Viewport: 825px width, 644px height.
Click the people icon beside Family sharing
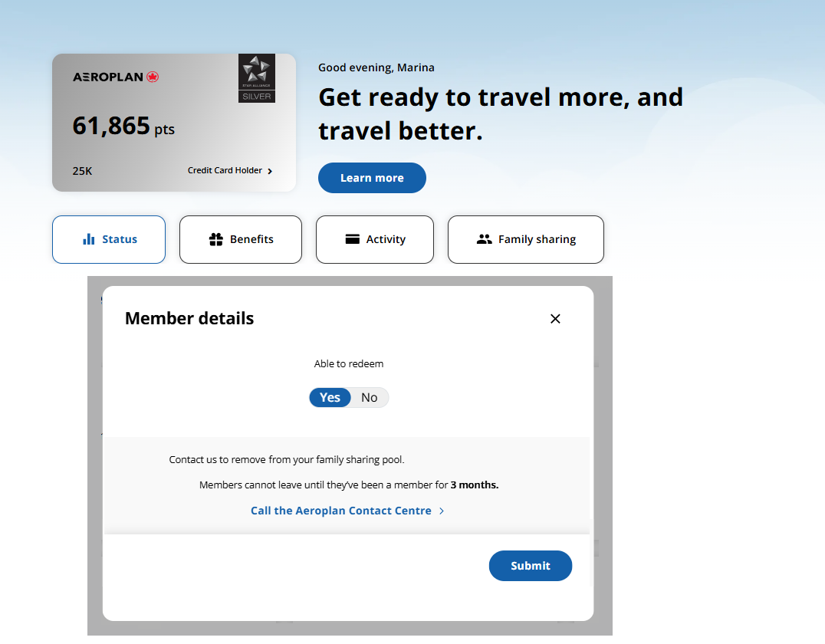pyautogui.click(x=484, y=239)
